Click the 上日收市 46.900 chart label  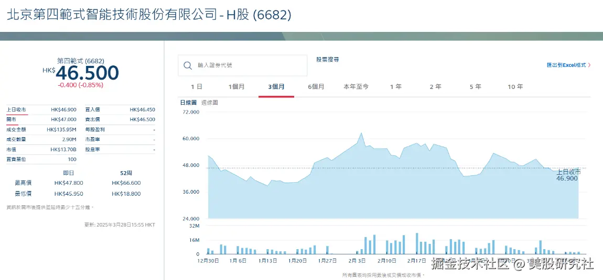(x=568, y=175)
